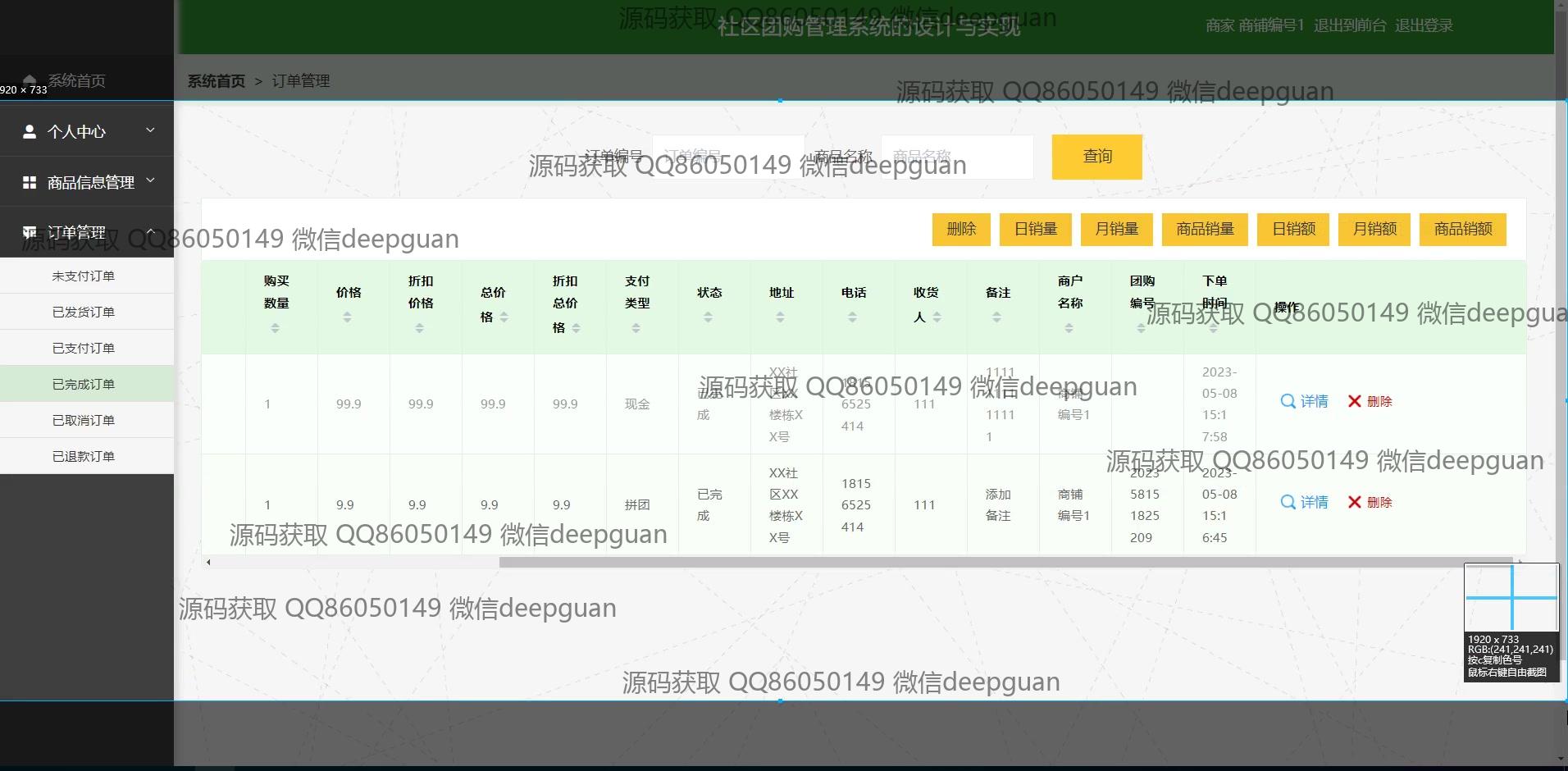
Task: Click the 日销量 button
Action: [1035, 229]
